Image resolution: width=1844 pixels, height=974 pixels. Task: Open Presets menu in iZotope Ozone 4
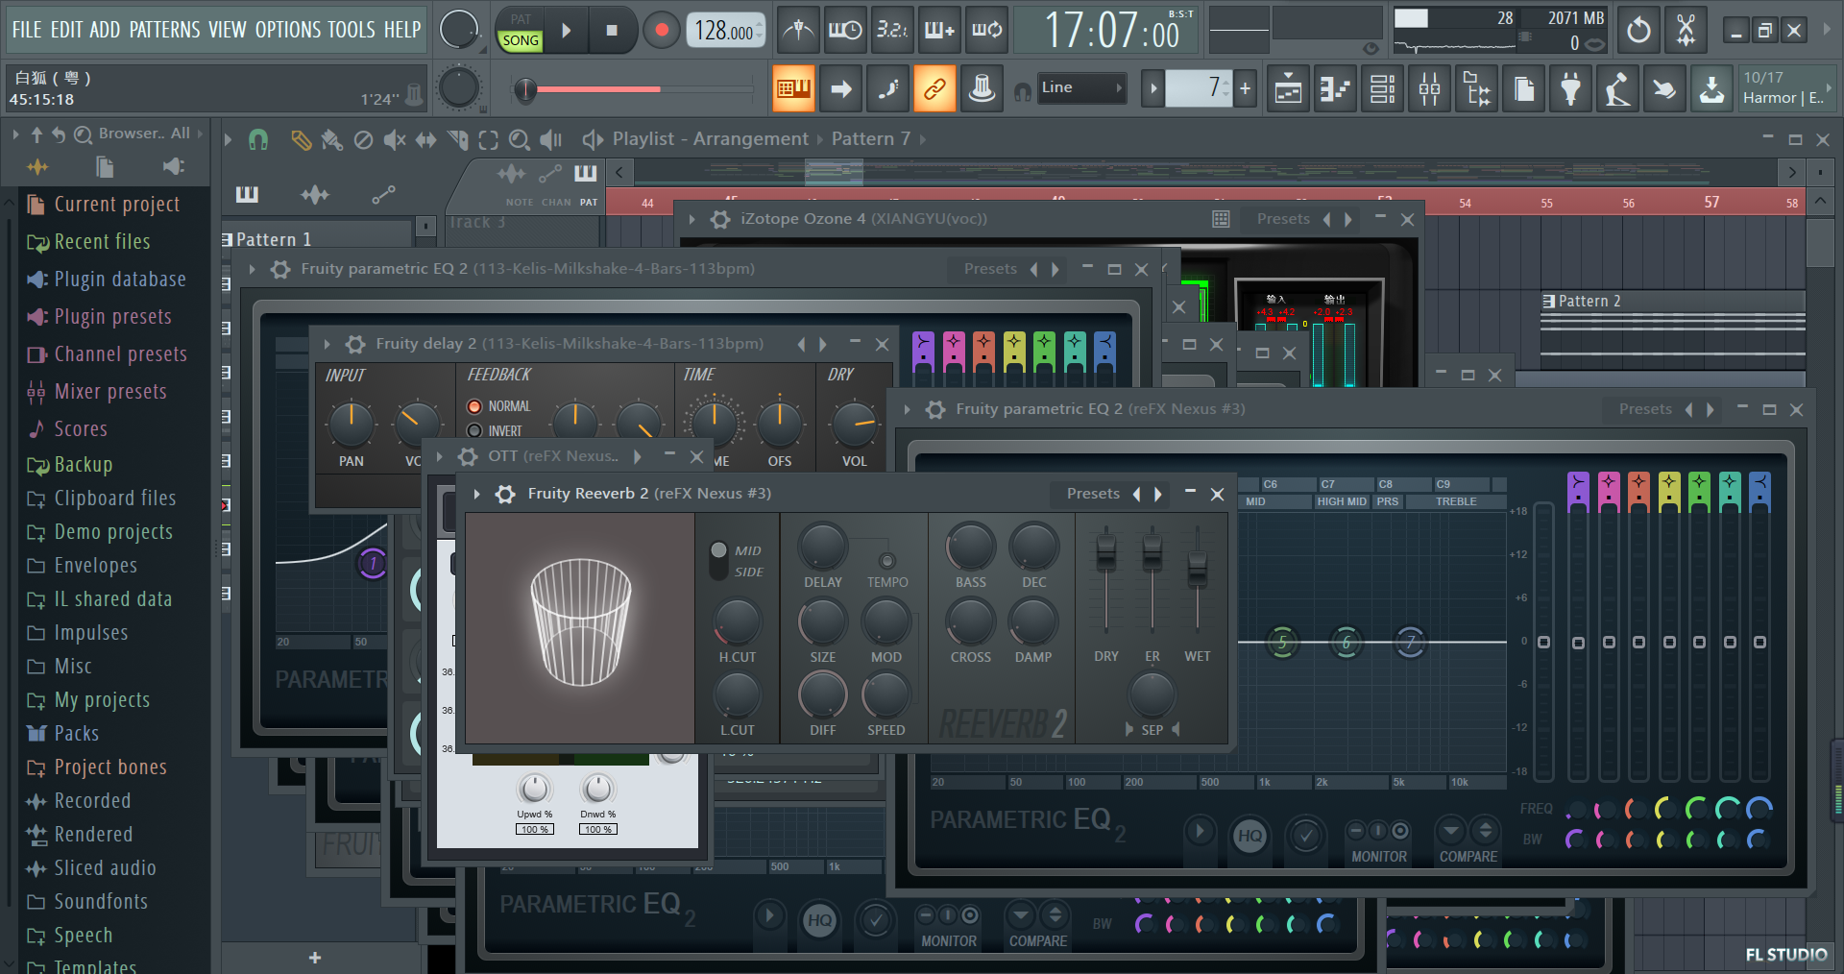click(x=1283, y=219)
